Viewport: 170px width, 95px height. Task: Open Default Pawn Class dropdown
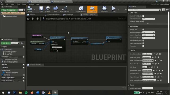click(x=147, y=70)
